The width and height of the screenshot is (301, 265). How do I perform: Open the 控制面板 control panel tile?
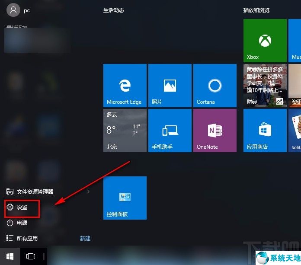pyautogui.click(x=125, y=198)
